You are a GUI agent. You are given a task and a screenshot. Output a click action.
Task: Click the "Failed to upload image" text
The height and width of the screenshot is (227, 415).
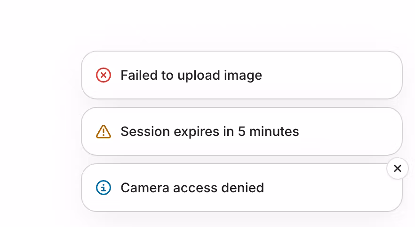tap(192, 76)
